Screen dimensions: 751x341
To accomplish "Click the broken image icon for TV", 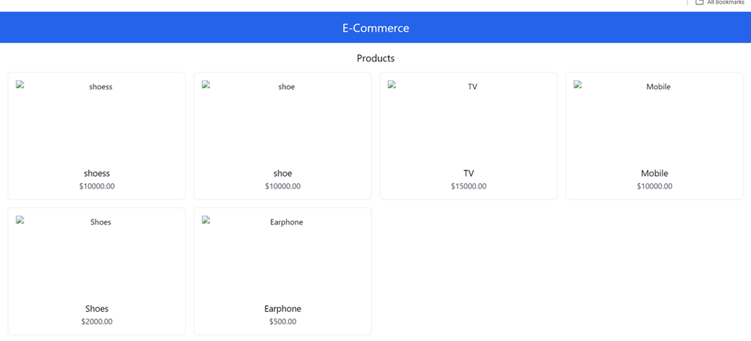I will [392, 85].
